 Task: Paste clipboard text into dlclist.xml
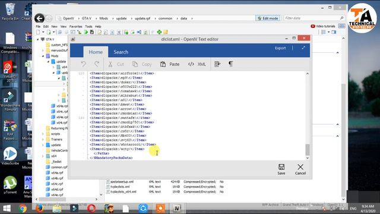170,64
